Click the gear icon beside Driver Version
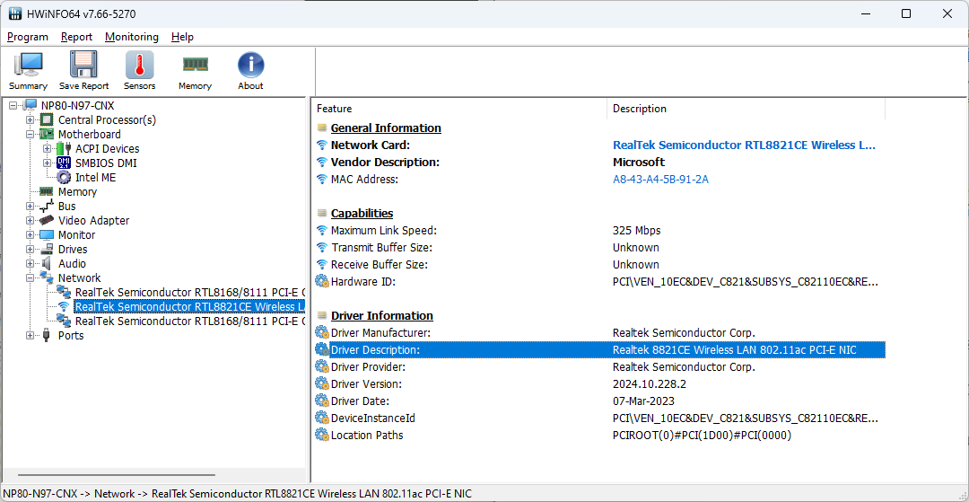 322,384
